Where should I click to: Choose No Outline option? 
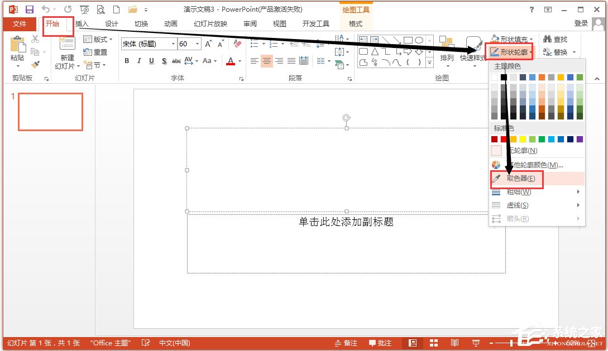click(x=537, y=150)
